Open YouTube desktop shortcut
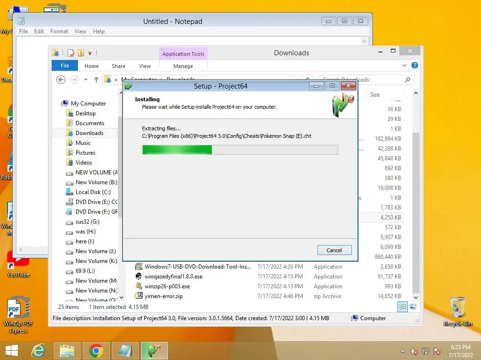Viewport: 481px width, 360px height. pyautogui.click(x=18, y=265)
